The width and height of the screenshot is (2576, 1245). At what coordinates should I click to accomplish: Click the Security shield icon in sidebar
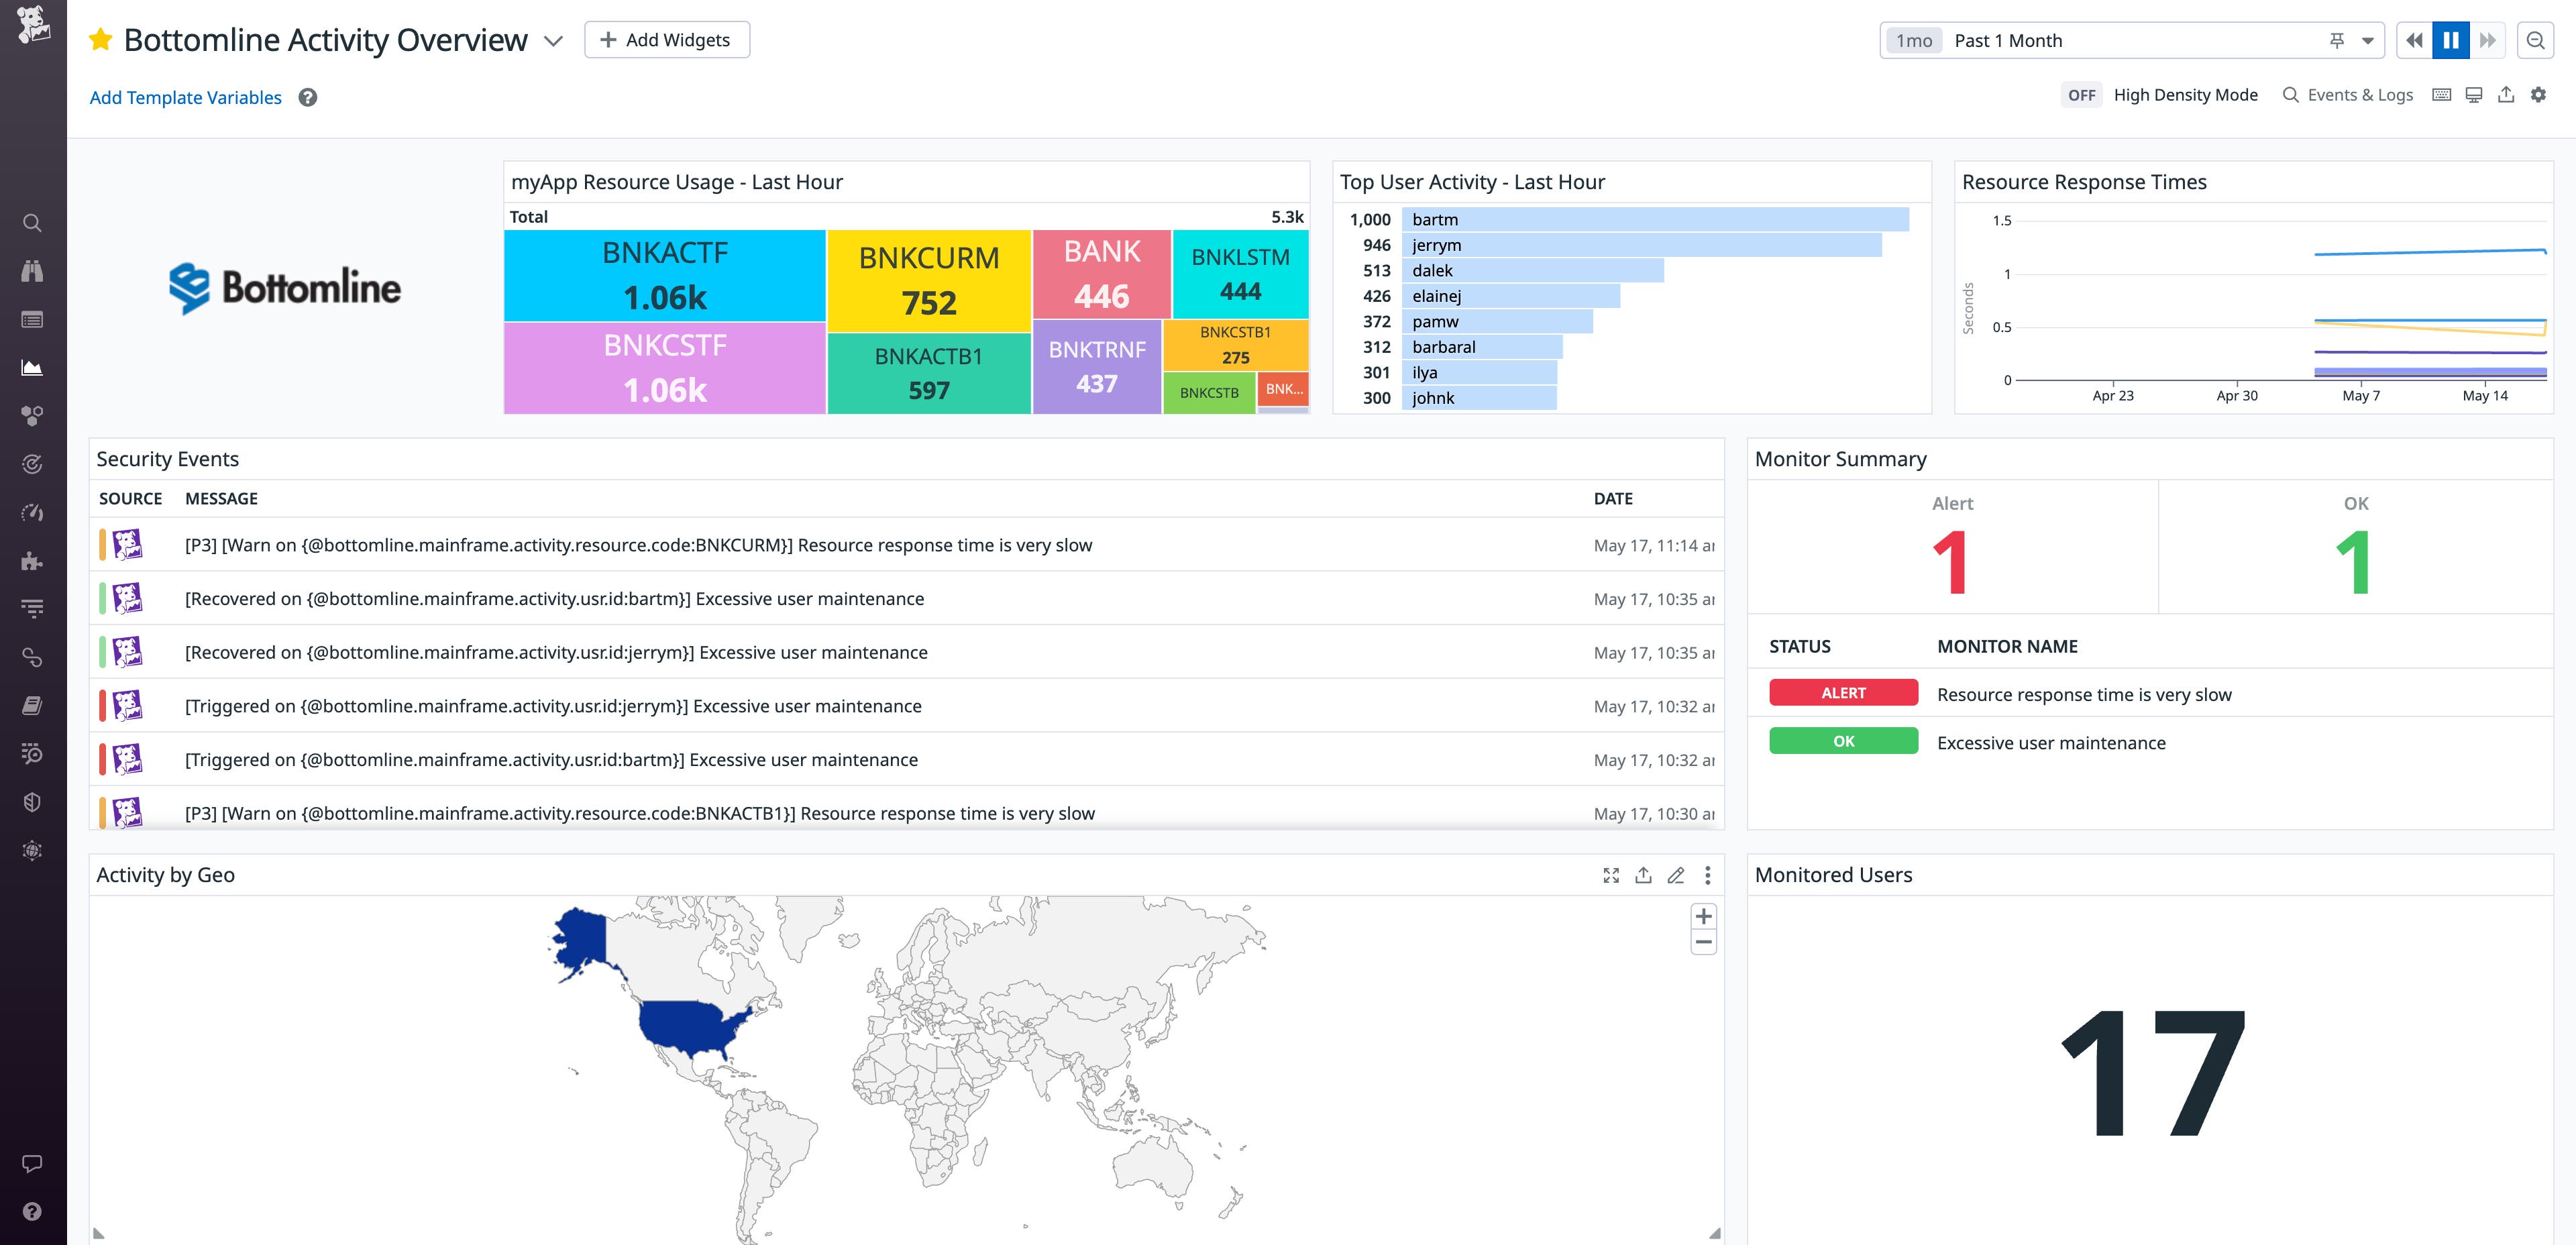[32, 801]
